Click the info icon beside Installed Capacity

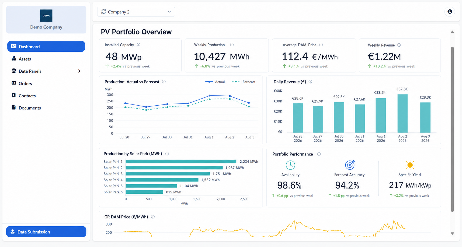[138, 45]
